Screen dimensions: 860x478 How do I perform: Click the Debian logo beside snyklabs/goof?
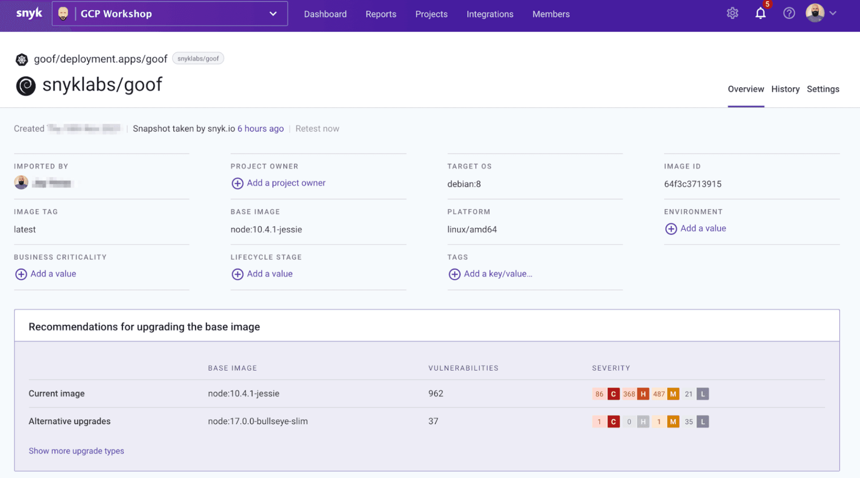26,86
